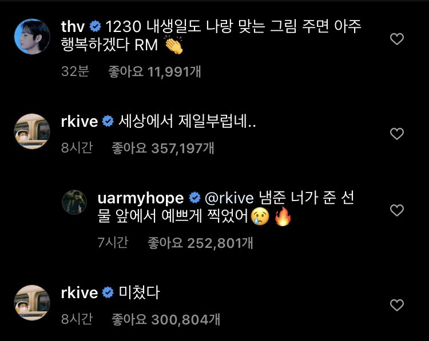The width and height of the screenshot is (429, 341).
Task: View likes list showing 좋아요 357,197개
Action: [x=163, y=148]
